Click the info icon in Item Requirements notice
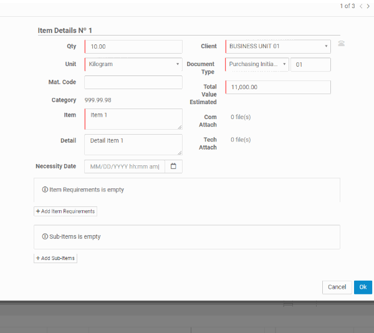The image size is (374, 333). [45, 190]
